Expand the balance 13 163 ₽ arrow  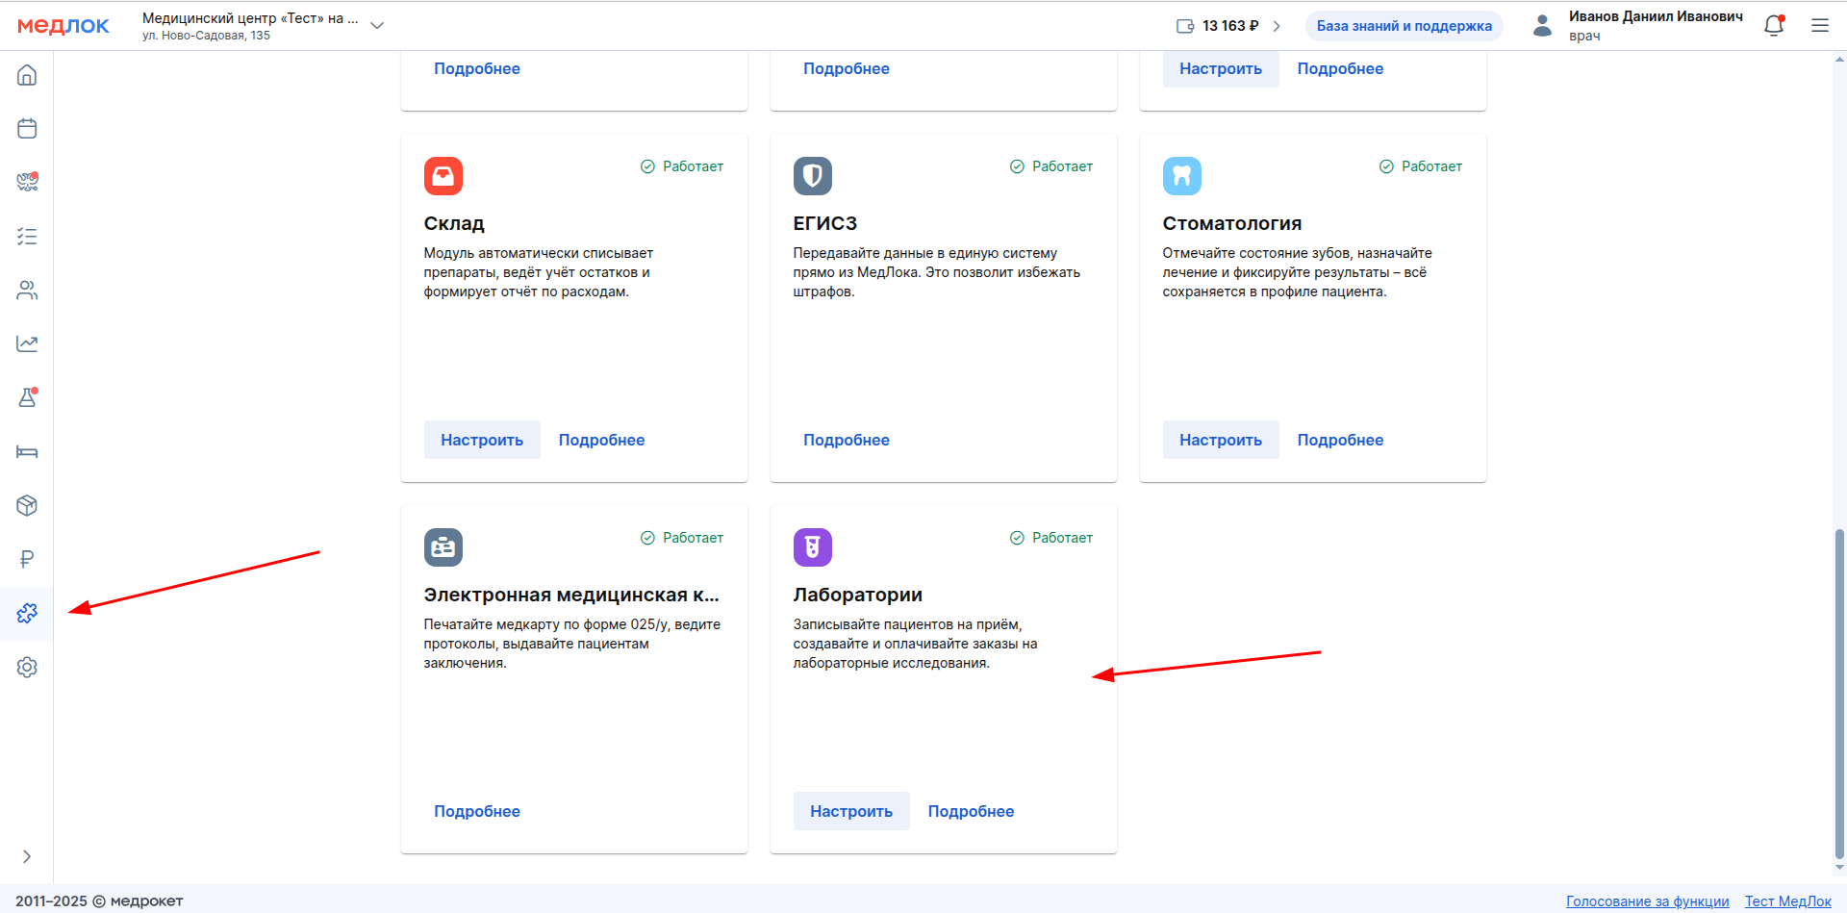pos(1277,26)
